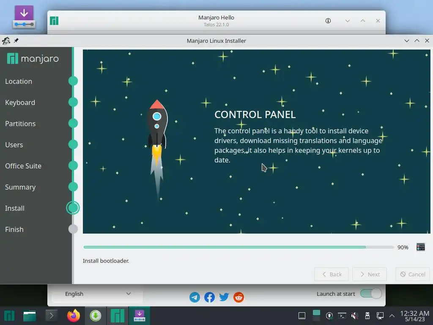Launch Firefox from the taskbar
This screenshot has width=433, height=325.
74,316
